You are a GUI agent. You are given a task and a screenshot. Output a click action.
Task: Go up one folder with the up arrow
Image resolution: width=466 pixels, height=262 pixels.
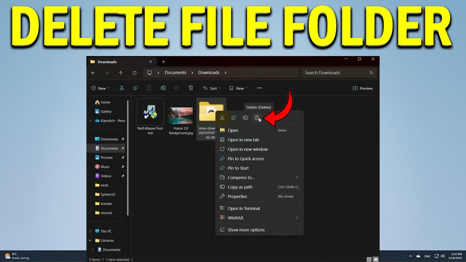121,73
